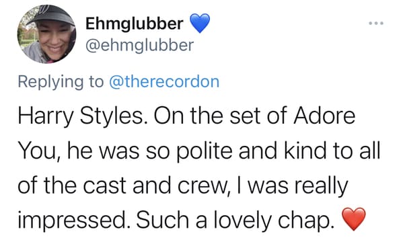Click the red heart emoji ending the tweet
This screenshot has width=403, height=252.
[x=354, y=219]
